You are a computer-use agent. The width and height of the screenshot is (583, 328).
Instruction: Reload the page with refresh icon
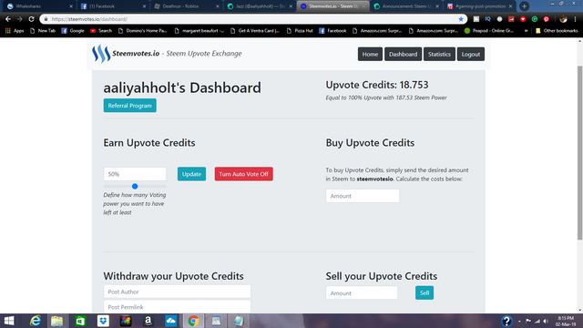(32, 19)
